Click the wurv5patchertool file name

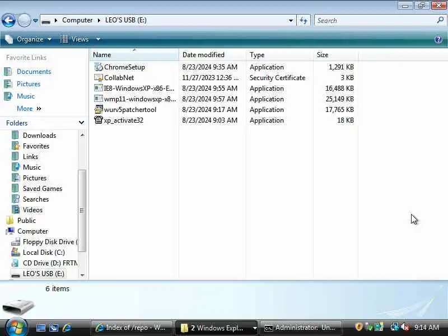tap(130, 110)
